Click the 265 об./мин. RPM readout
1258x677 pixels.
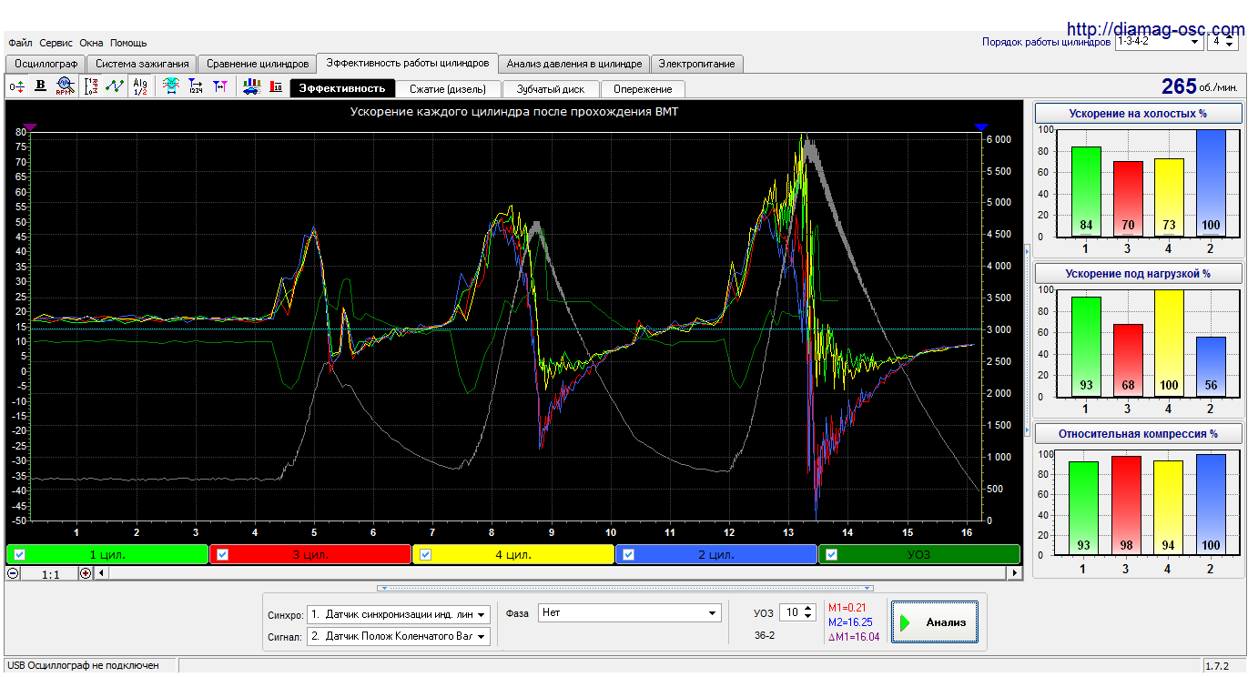tap(1199, 86)
